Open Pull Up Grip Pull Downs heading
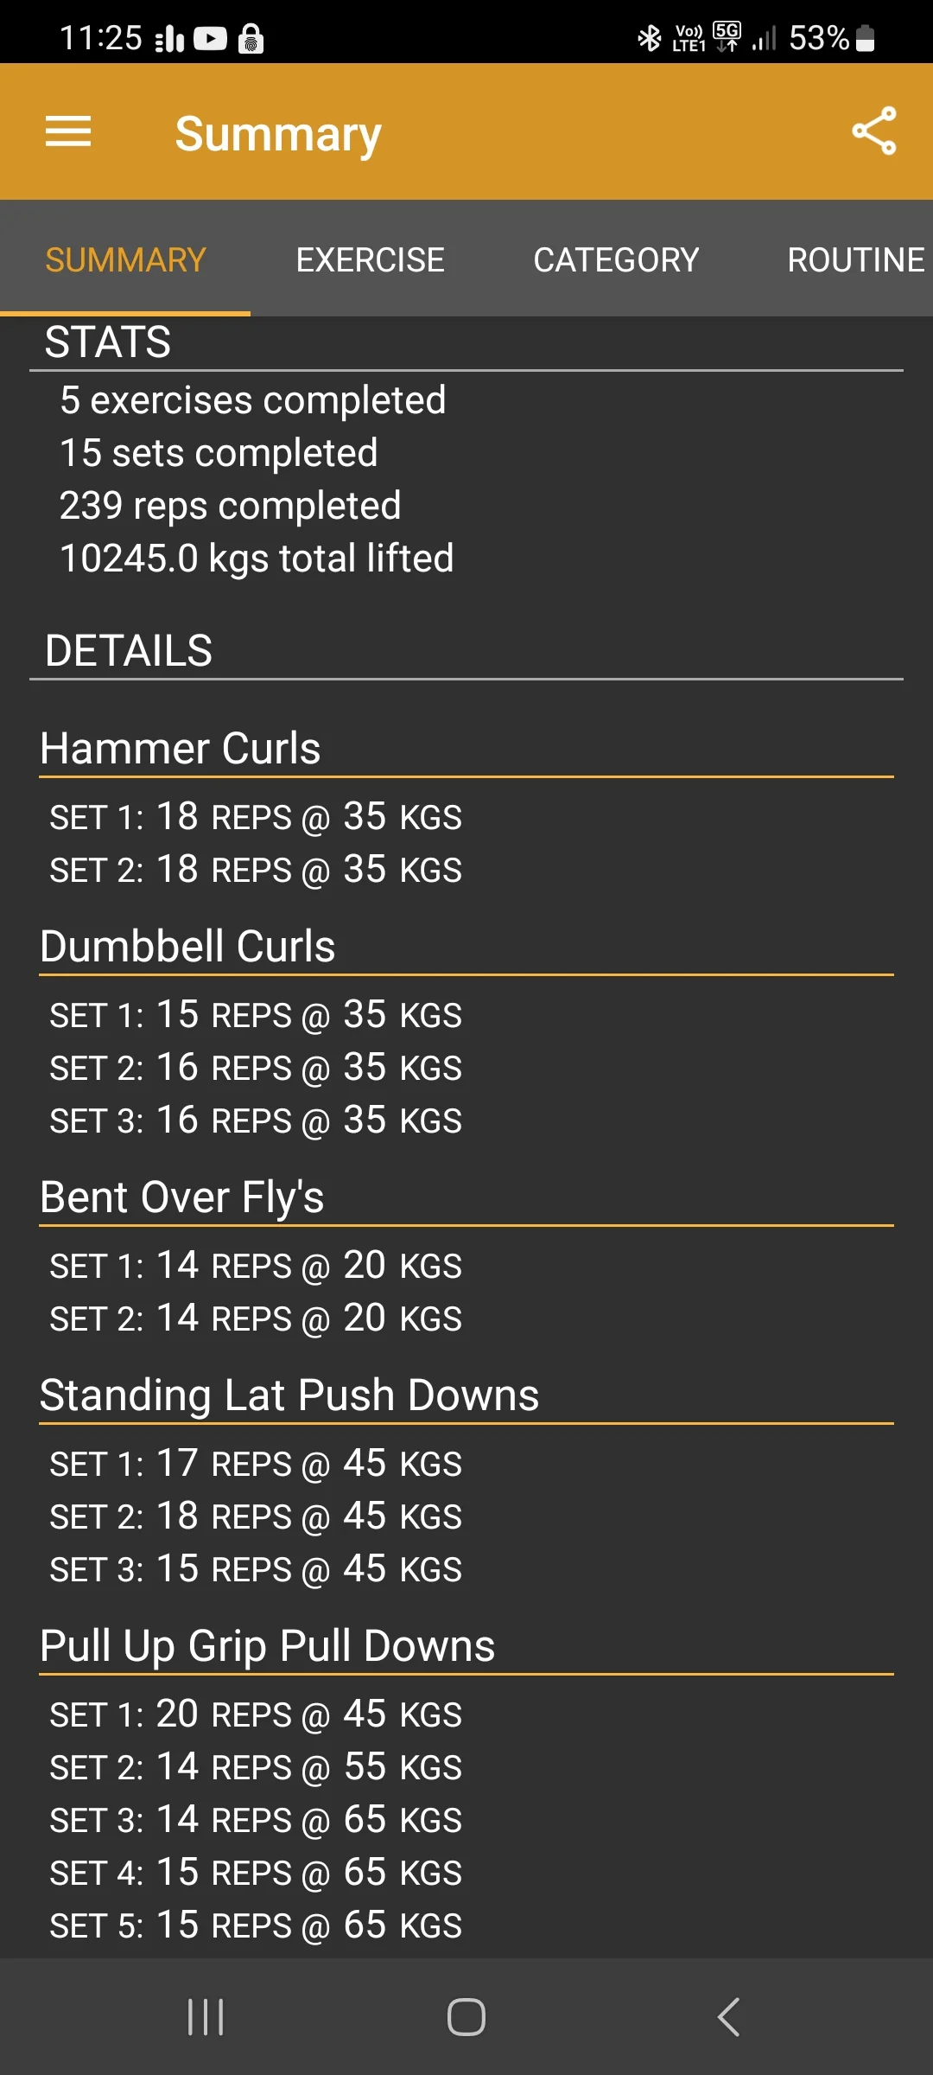Screen dimensions: 933x2075 click(x=268, y=1646)
